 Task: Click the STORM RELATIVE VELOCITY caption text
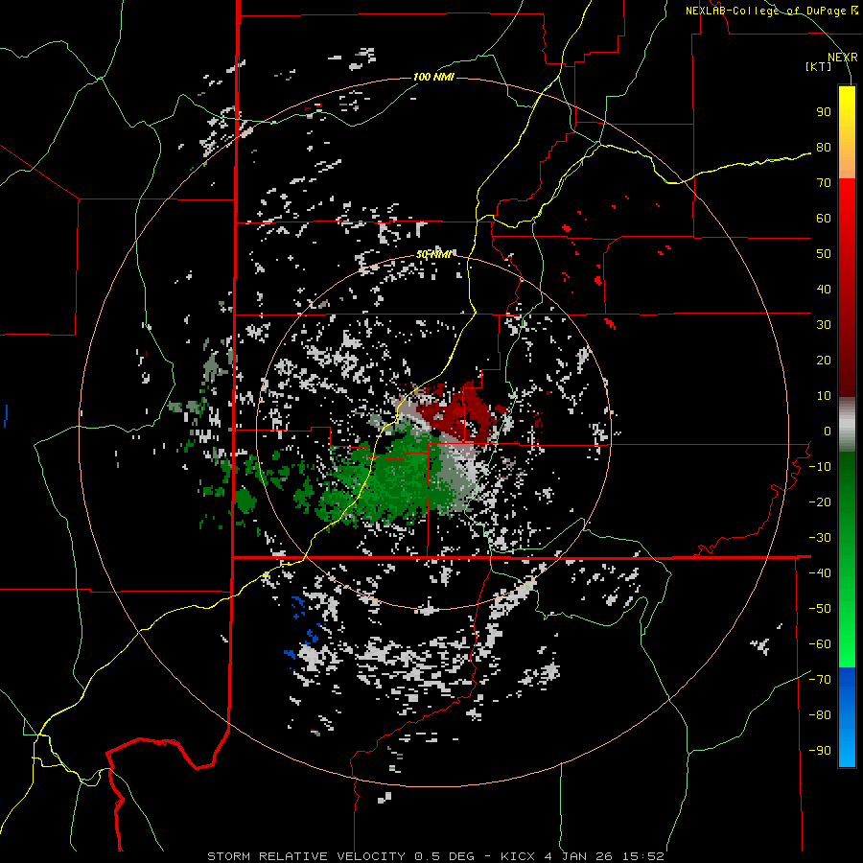306,856
